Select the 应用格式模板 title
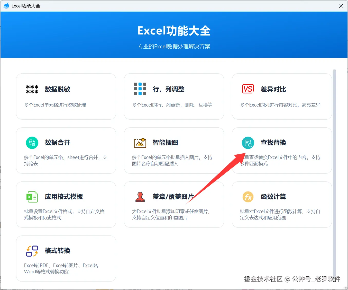This screenshot has width=348, height=290. click(64, 197)
